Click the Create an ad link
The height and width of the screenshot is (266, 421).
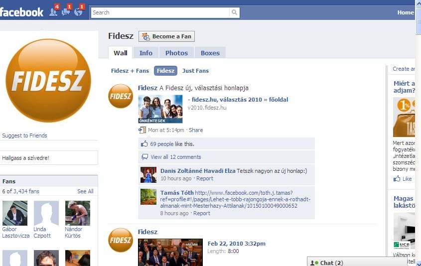pyautogui.click(x=404, y=69)
